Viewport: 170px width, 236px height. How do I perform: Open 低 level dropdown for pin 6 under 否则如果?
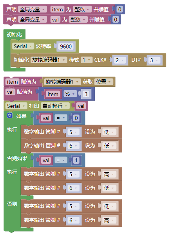109,188
